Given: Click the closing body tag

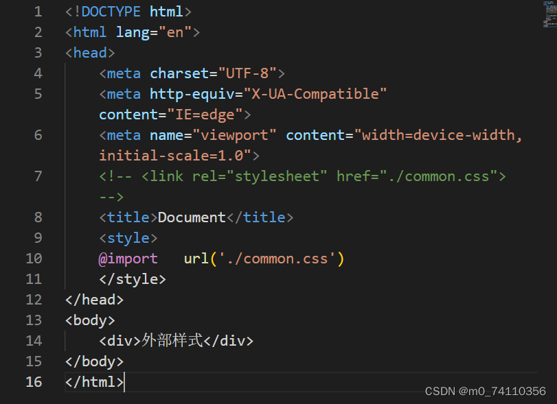Looking at the screenshot, I should (x=95, y=361).
